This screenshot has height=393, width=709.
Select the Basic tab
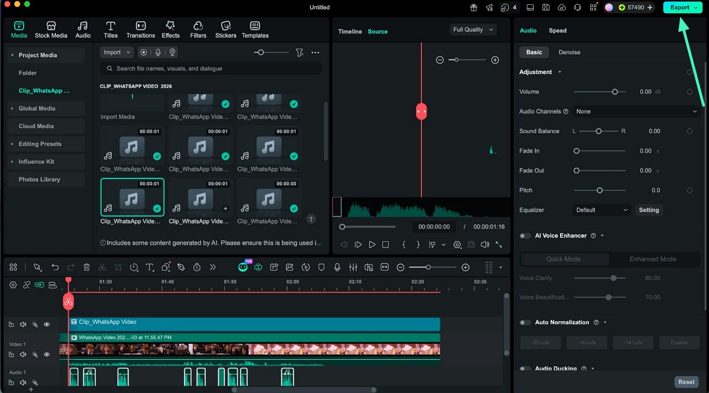tap(534, 52)
